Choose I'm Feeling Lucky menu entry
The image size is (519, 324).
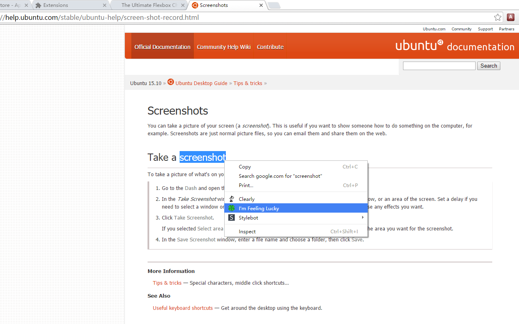pyautogui.click(x=296, y=208)
